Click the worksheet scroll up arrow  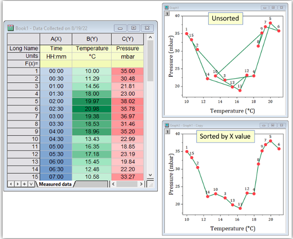(x=150, y=37)
